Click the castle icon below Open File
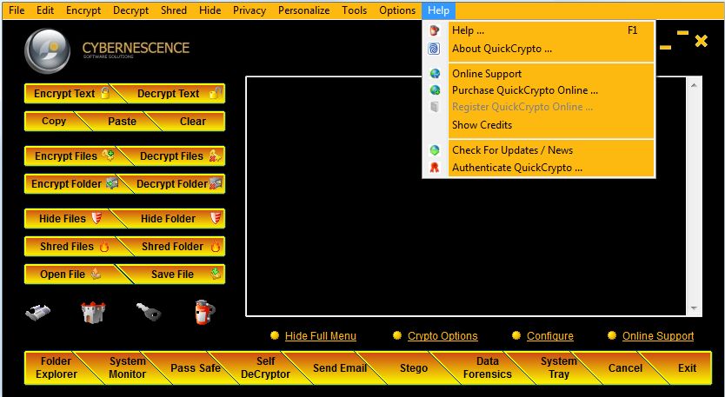Image resolution: width=725 pixels, height=397 pixels. pyautogui.click(x=93, y=313)
